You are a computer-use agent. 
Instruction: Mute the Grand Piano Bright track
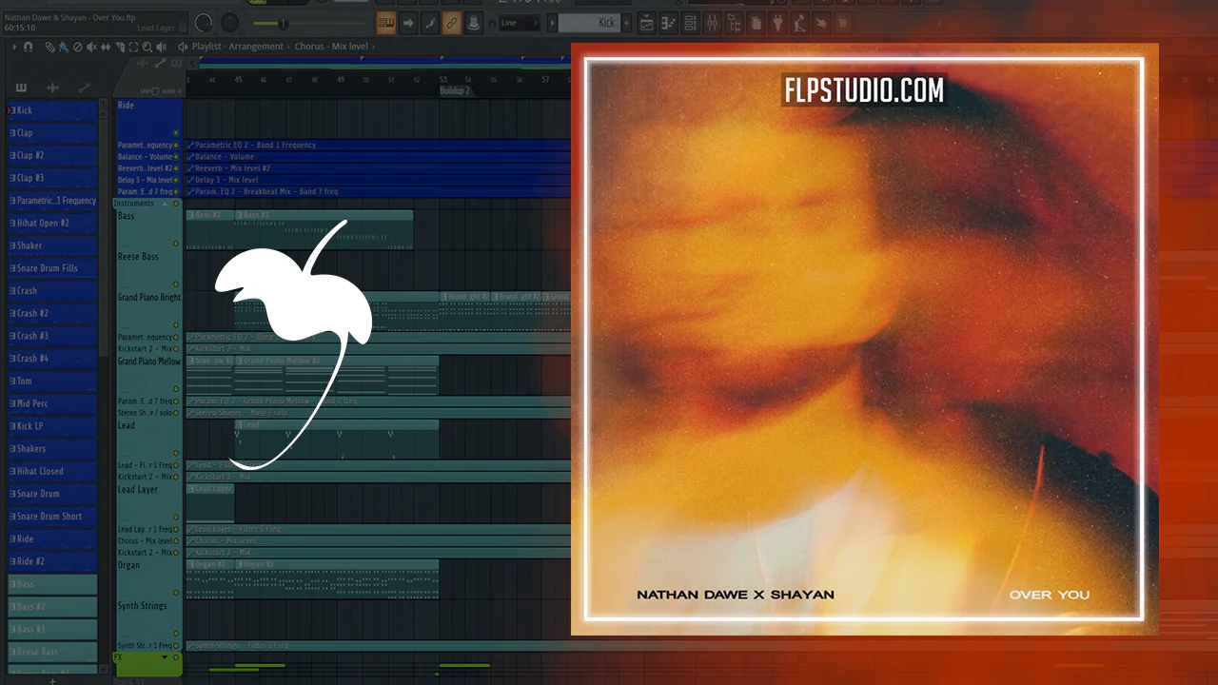click(x=176, y=325)
